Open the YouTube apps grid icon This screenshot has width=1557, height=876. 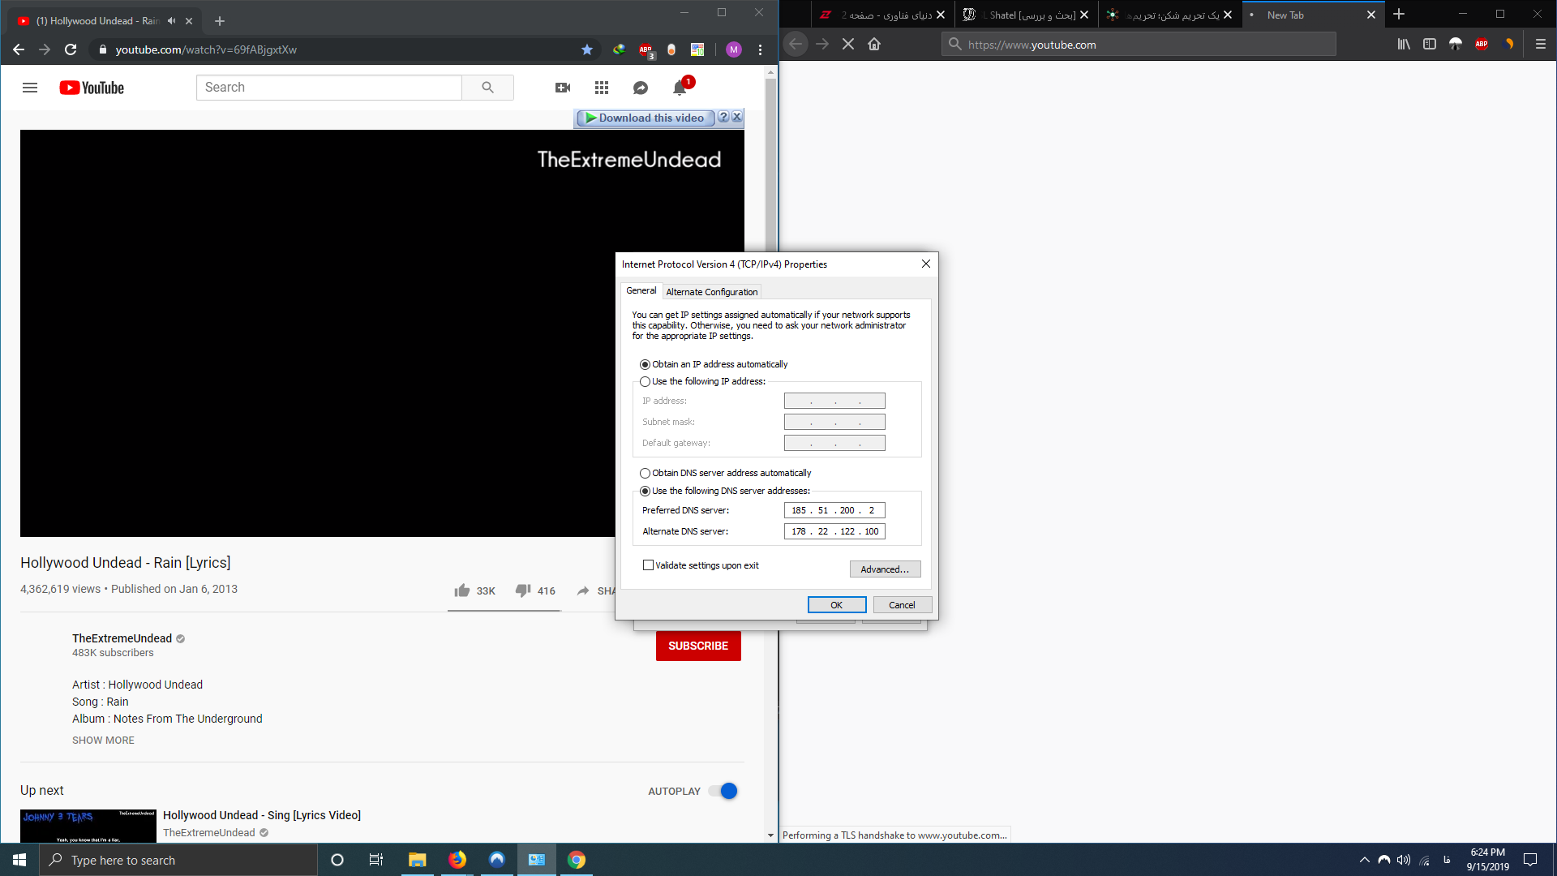(602, 88)
